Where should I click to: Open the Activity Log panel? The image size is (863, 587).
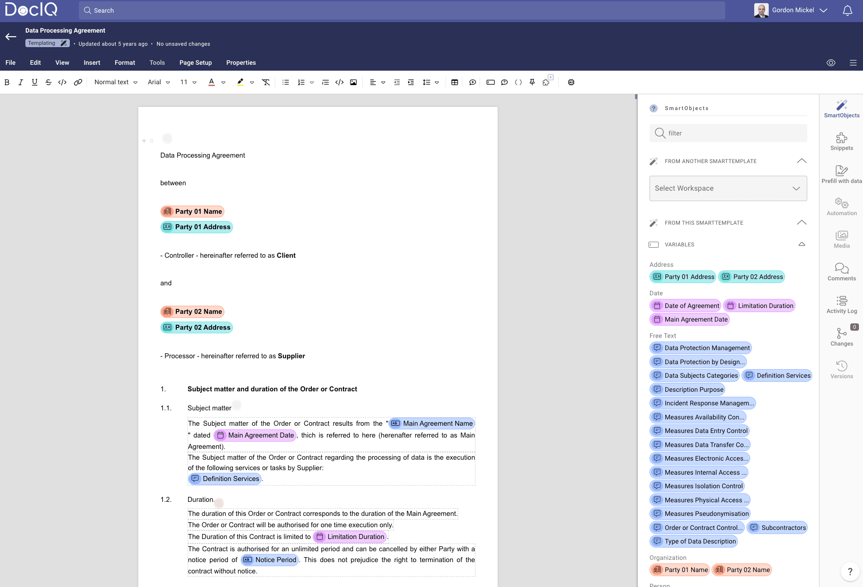841,304
